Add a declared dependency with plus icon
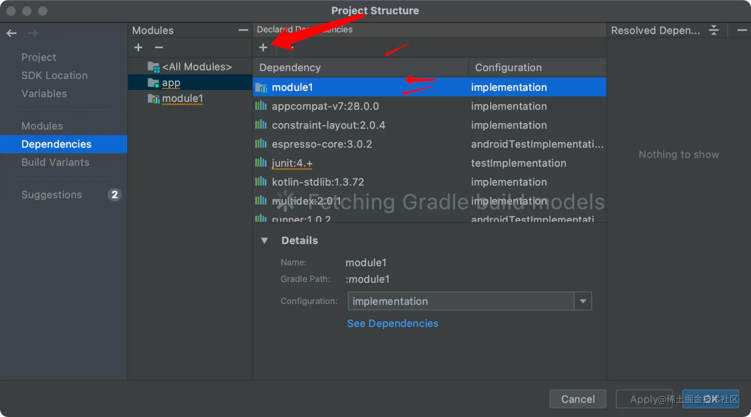This screenshot has width=751, height=417. [x=263, y=47]
